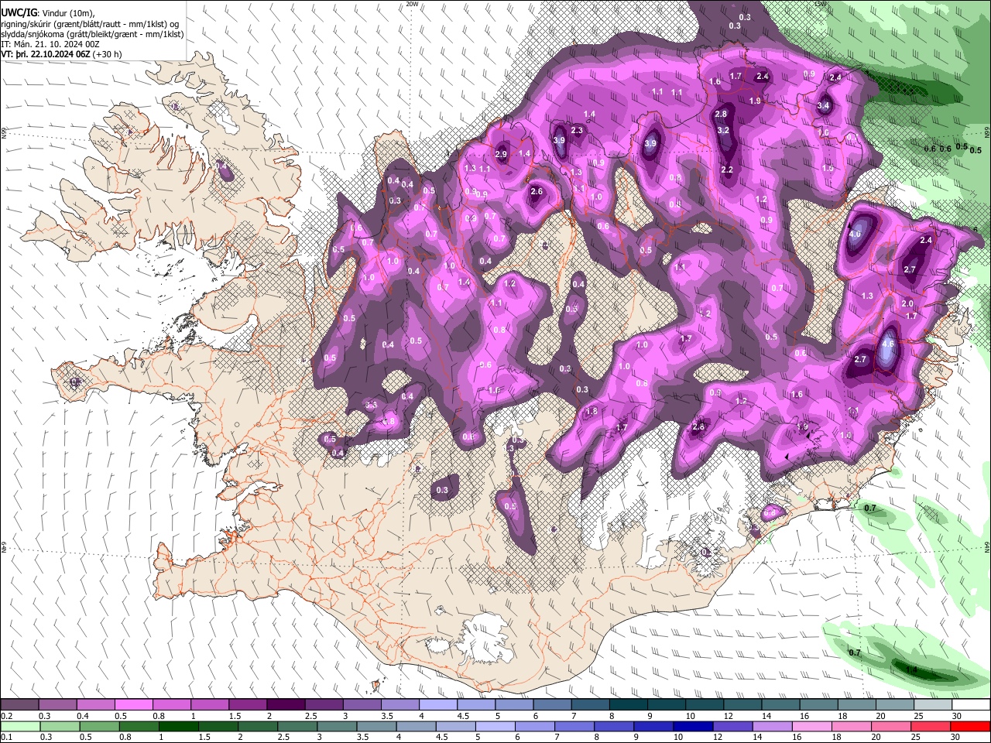Select the deep blue rain swatch for 10–12
The image size is (991, 743).
coord(693,726)
